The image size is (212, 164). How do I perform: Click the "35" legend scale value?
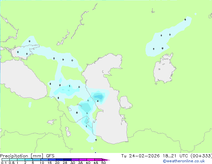[x=80, y=163]
